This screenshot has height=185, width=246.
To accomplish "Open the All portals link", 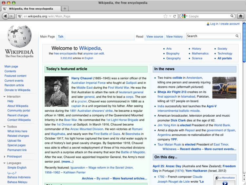I will pos(224,58).
